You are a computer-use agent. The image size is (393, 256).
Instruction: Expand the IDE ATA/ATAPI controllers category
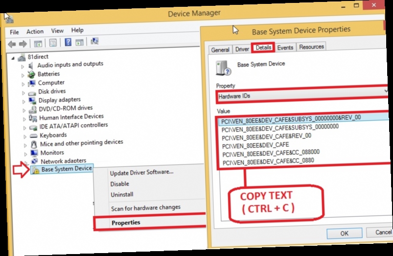tap(24, 128)
